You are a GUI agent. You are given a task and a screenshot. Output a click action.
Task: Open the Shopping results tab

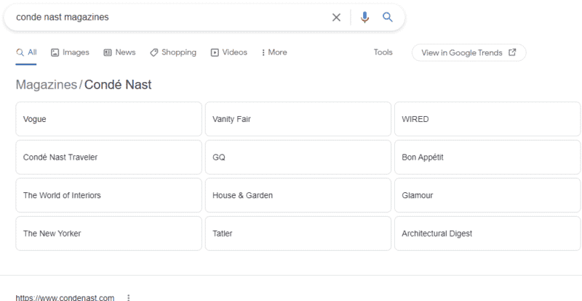point(173,52)
